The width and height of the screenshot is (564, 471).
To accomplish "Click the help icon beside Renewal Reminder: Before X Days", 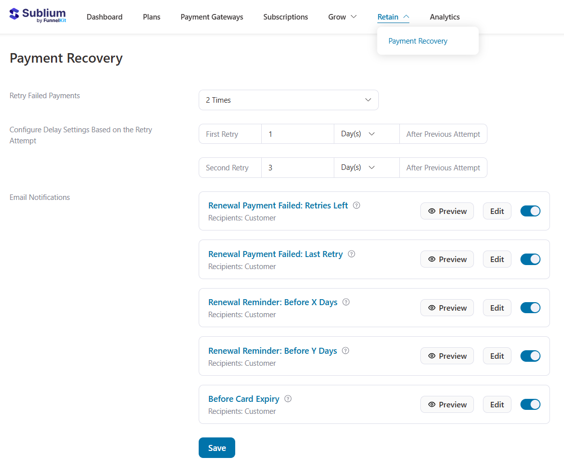I will [x=346, y=302].
